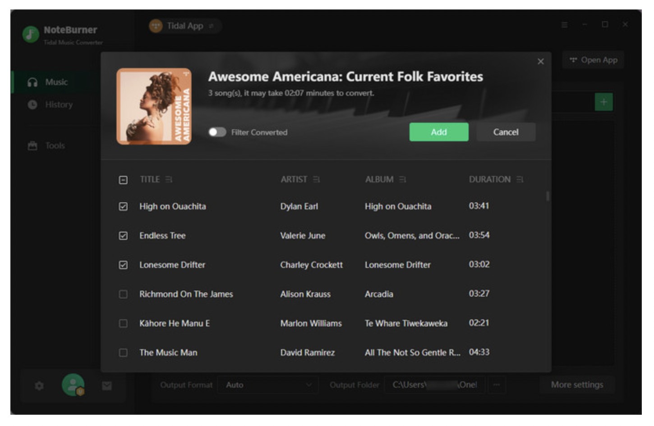Click the TITLE column header
The image size is (654, 426).
(150, 179)
